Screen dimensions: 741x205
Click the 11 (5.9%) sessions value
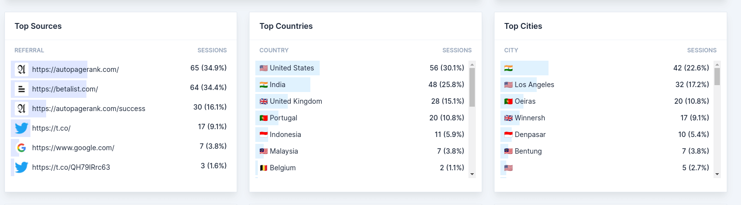coord(449,135)
